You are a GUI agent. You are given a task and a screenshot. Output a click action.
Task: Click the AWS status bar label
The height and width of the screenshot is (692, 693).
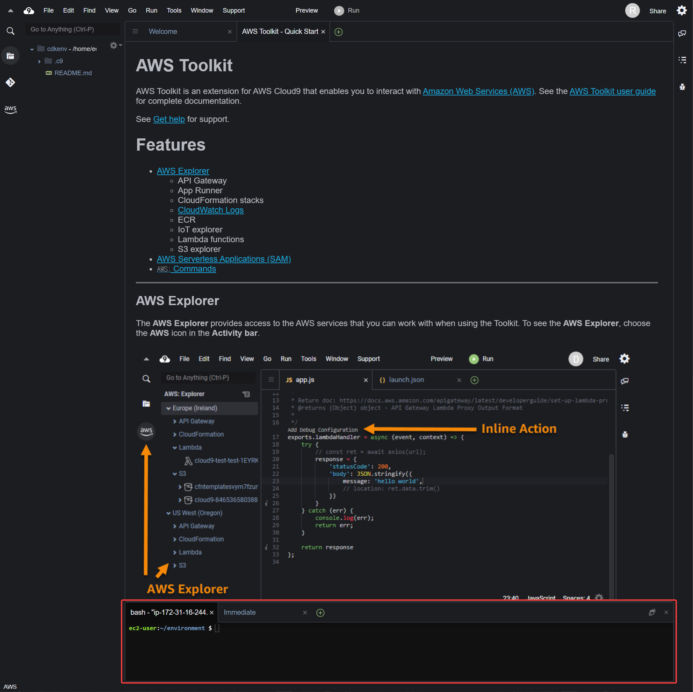point(10,687)
